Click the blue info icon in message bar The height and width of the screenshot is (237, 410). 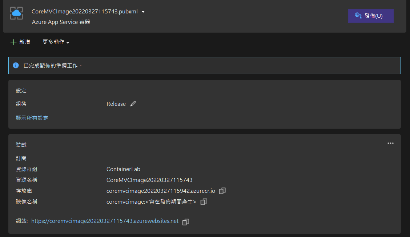(16, 66)
